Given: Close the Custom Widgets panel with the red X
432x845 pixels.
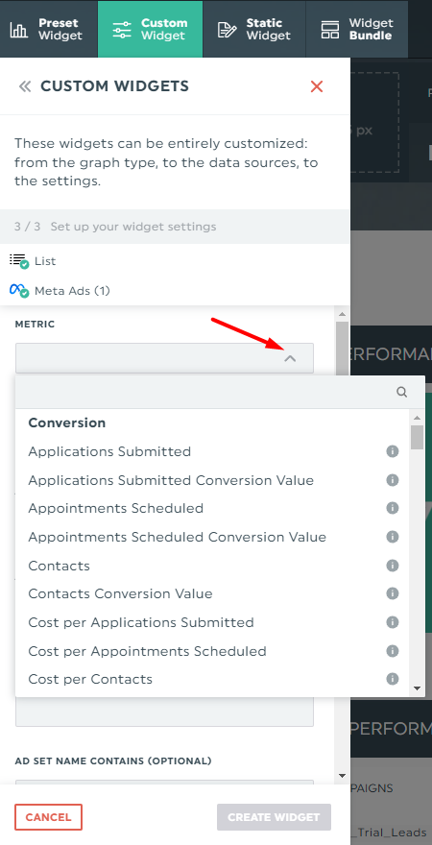Looking at the screenshot, I should (317, 86).
